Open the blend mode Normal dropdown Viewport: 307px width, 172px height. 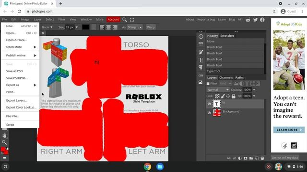pos(218,90)
